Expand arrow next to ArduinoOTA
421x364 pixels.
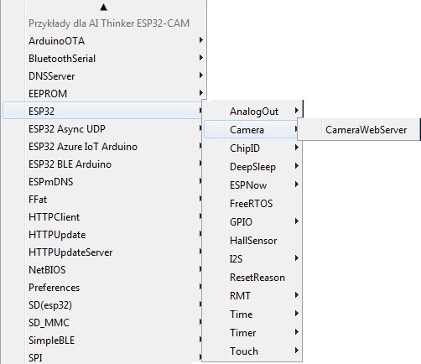coord(200,40)
